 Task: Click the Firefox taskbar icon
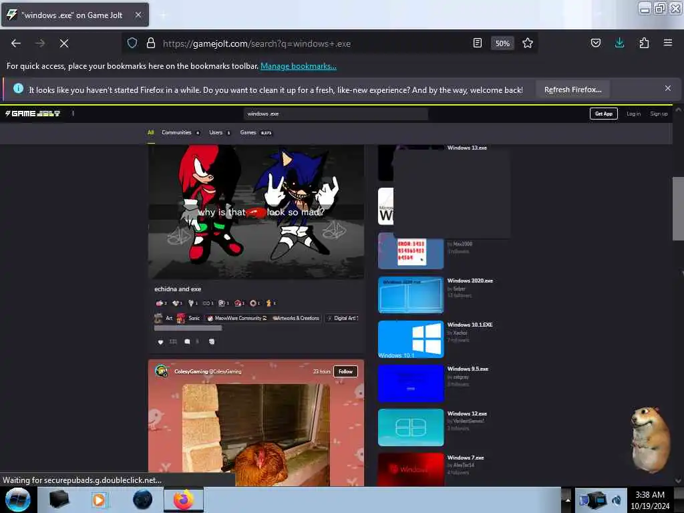(183, 500)
